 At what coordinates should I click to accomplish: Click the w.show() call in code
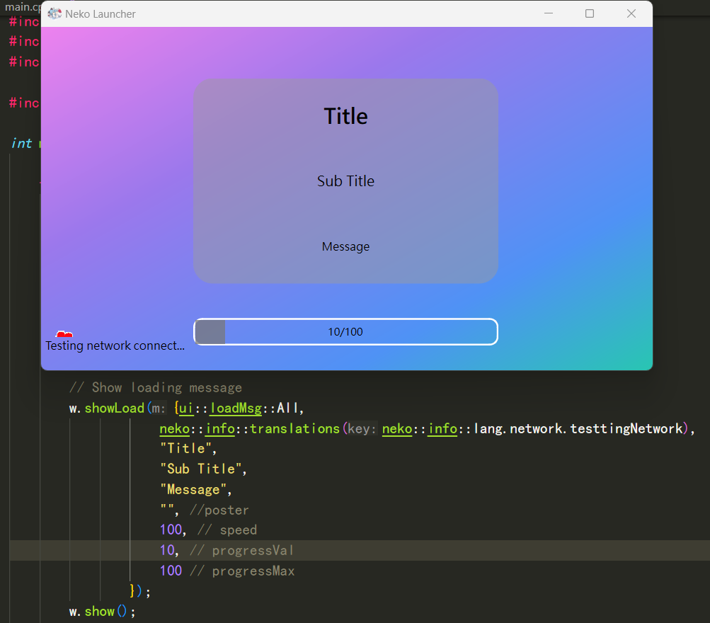[103, 612]
